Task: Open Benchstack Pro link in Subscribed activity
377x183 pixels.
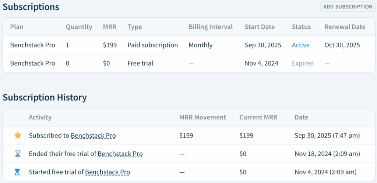Action: tap(93, 136)
